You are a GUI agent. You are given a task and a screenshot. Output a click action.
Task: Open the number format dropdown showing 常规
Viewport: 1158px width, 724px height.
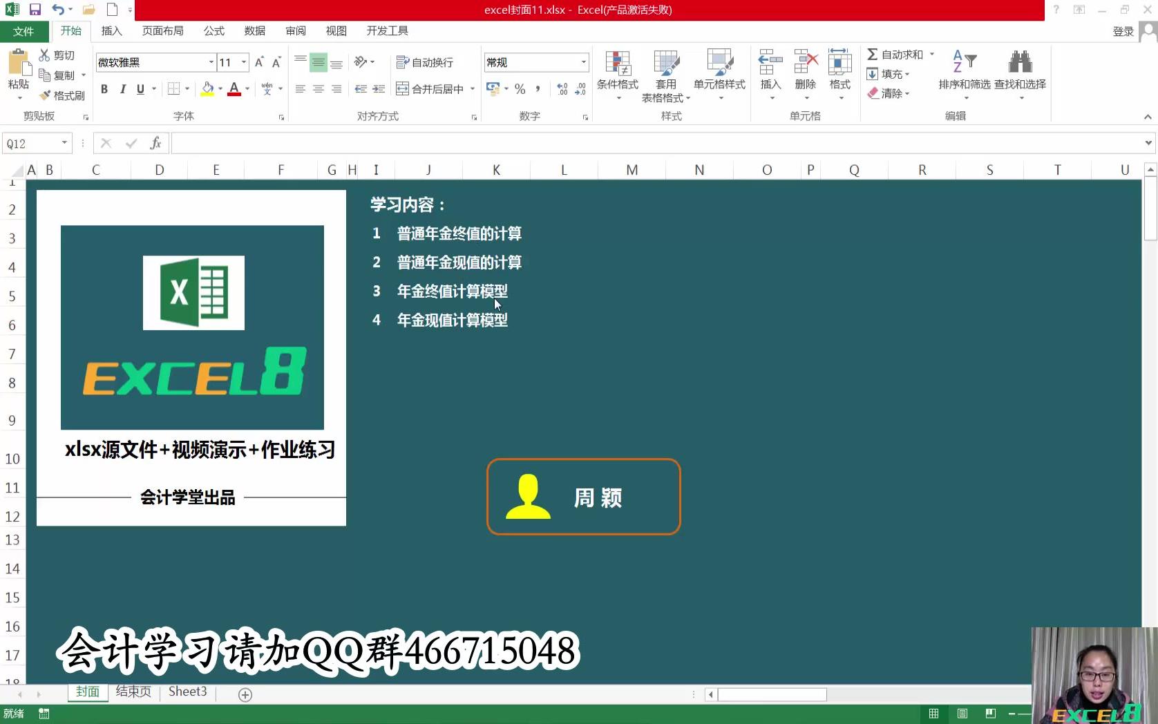584,62
